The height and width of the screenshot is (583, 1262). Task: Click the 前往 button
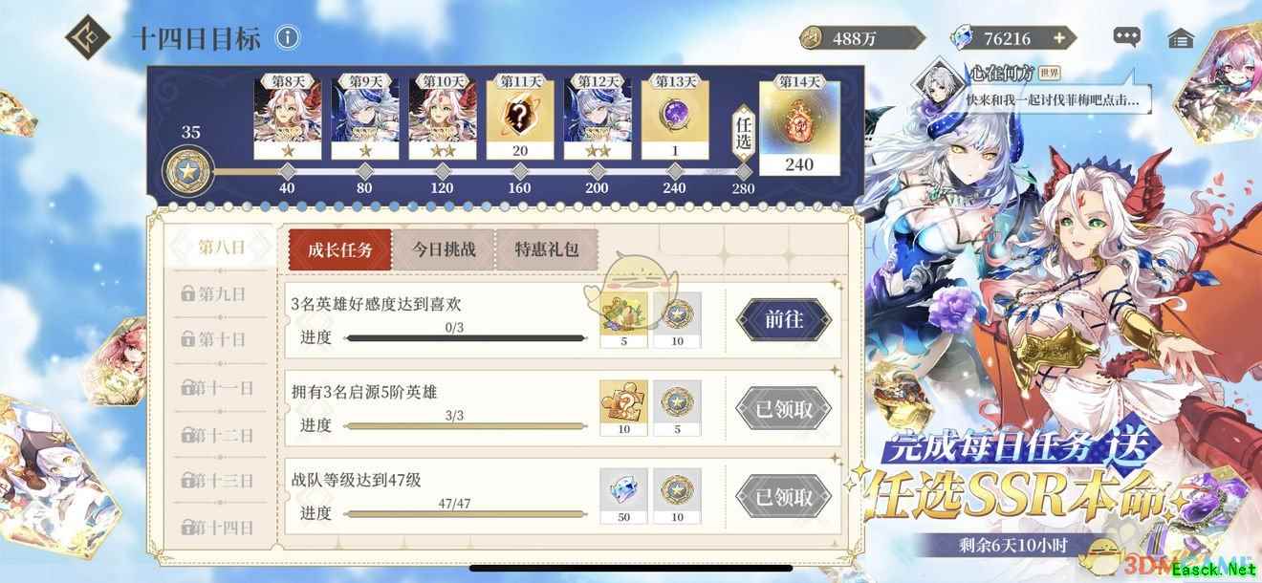pos(783,320)
